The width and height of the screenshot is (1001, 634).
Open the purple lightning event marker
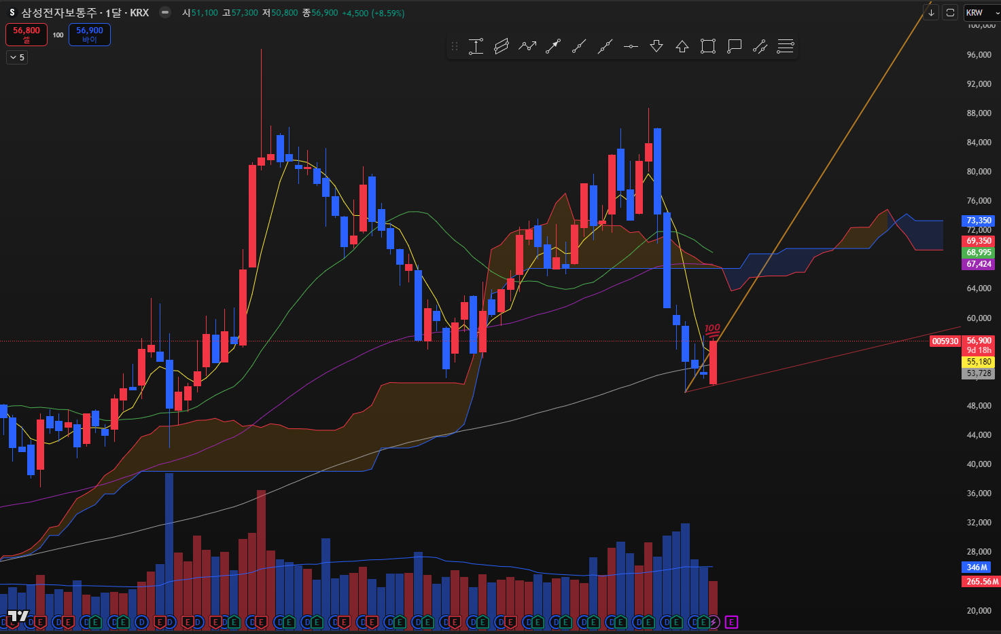(714, 622)
